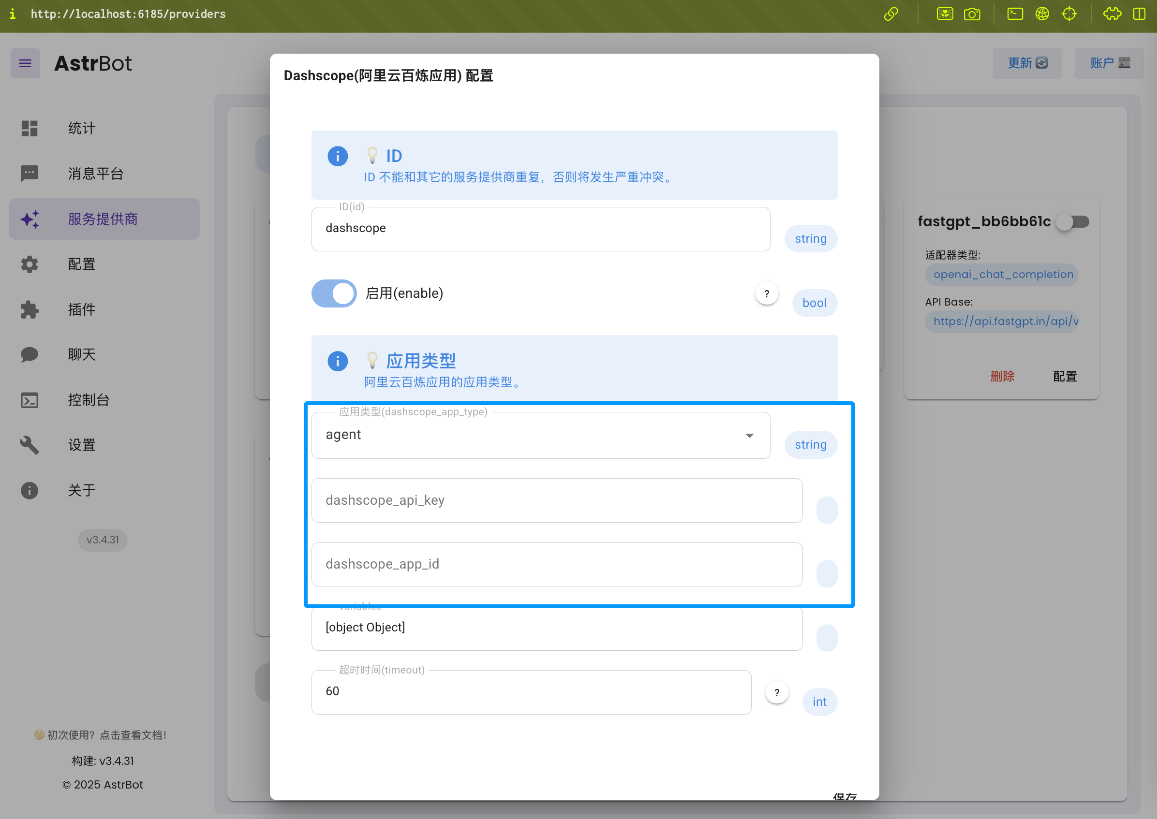The width and height of the screenshot is (1157, 819).
Task: Open the terminal console icon in toolbar
Action: click(x=1015, y=14)
